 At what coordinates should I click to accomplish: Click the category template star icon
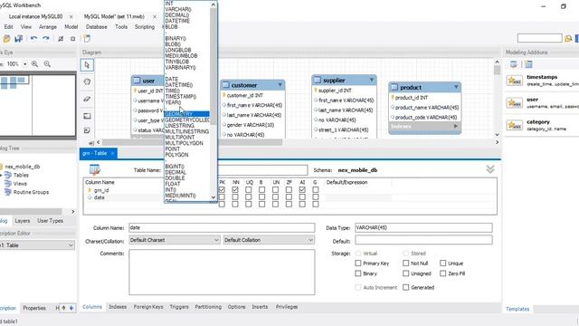pos(514,125)
